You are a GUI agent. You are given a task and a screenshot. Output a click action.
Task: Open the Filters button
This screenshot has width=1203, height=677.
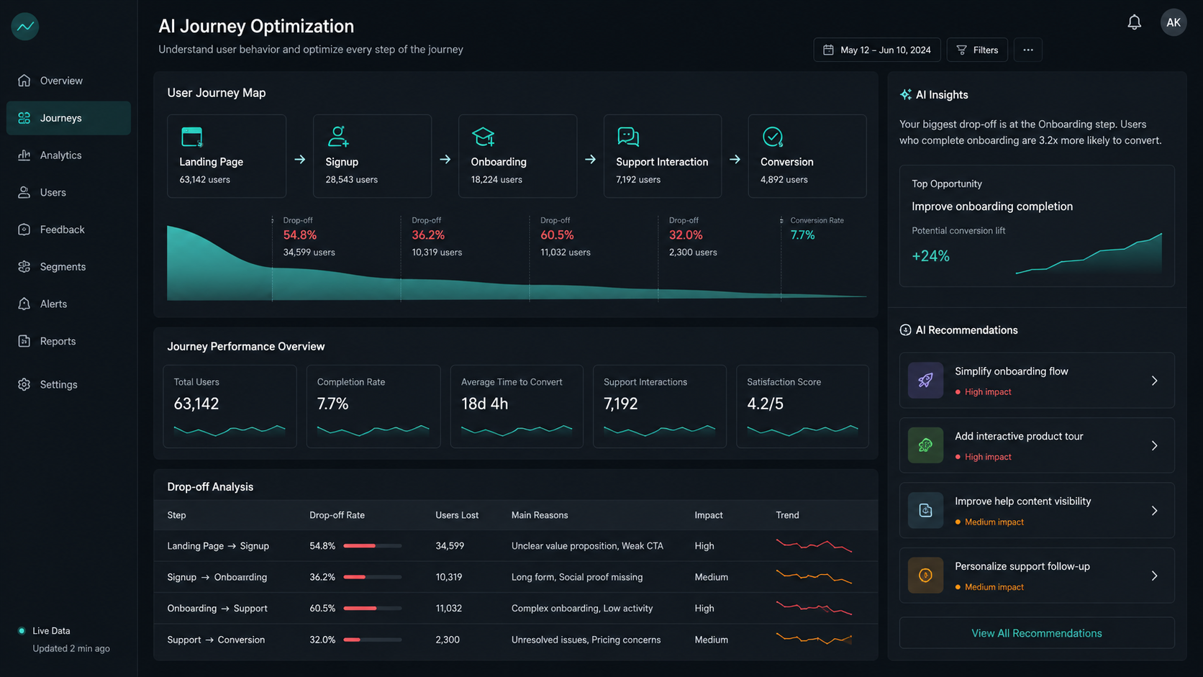pos(977,50)
